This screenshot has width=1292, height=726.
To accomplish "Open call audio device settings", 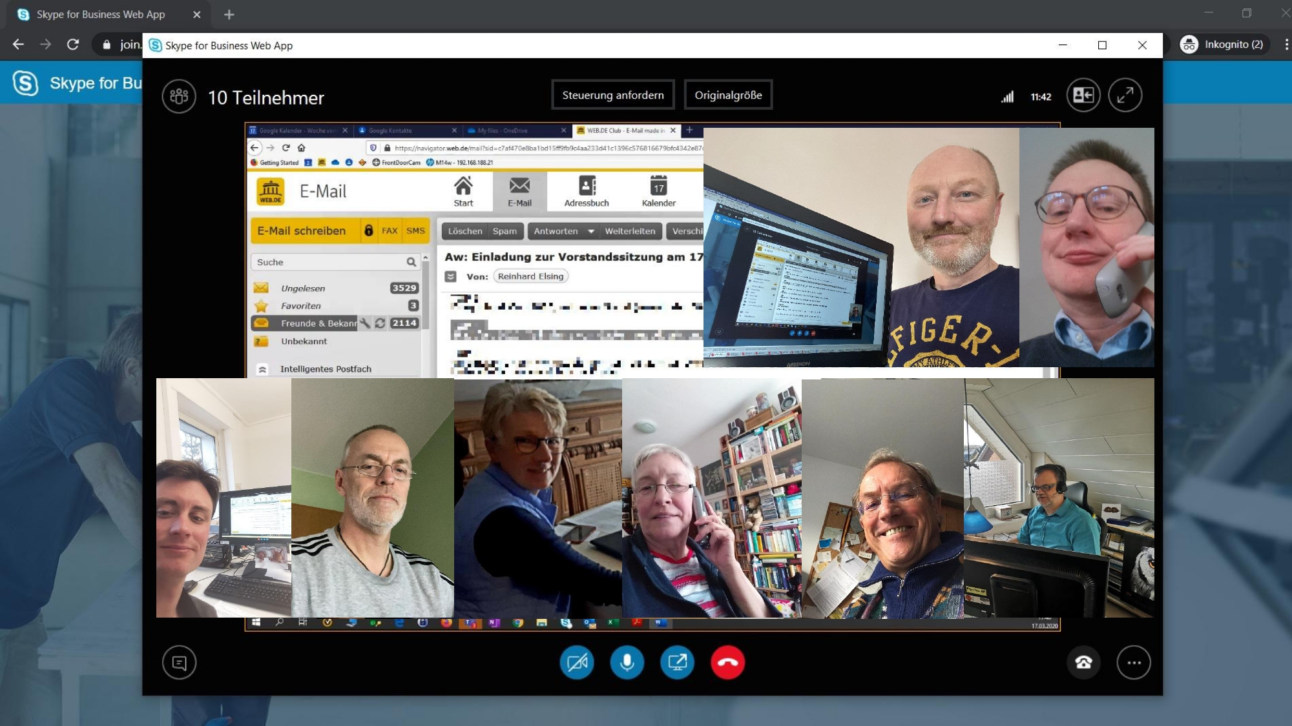I will (x=1083, y=662).
